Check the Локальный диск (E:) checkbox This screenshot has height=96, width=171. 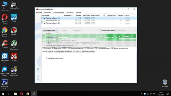[42, 23]
